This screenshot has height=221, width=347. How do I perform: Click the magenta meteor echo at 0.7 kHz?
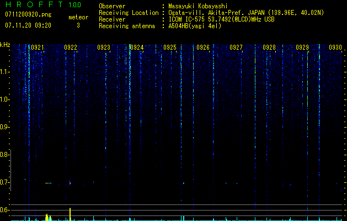(70, 183)
